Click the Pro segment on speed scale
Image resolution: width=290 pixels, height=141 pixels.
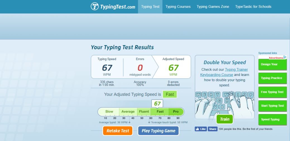tap(176, 112)
